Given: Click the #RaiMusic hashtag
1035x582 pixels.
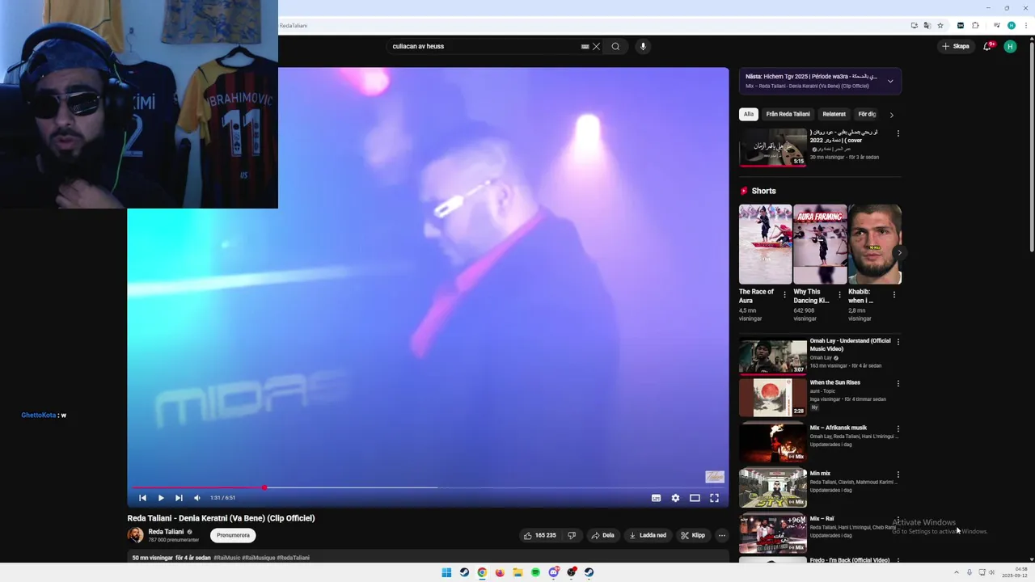Looking at the screenshot, I should 226,558.
